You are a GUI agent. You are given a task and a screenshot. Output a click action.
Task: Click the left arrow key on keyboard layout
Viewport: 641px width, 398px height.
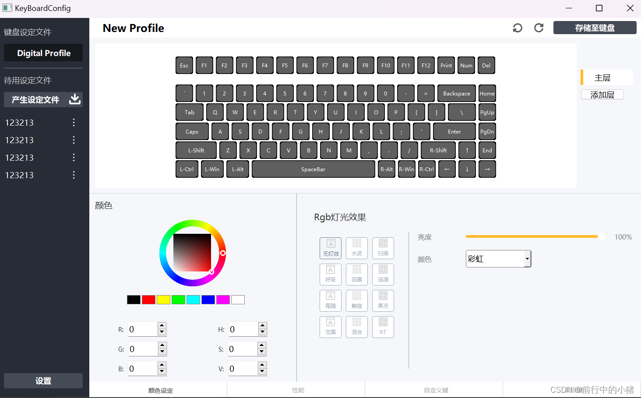(x=447, y=169)
